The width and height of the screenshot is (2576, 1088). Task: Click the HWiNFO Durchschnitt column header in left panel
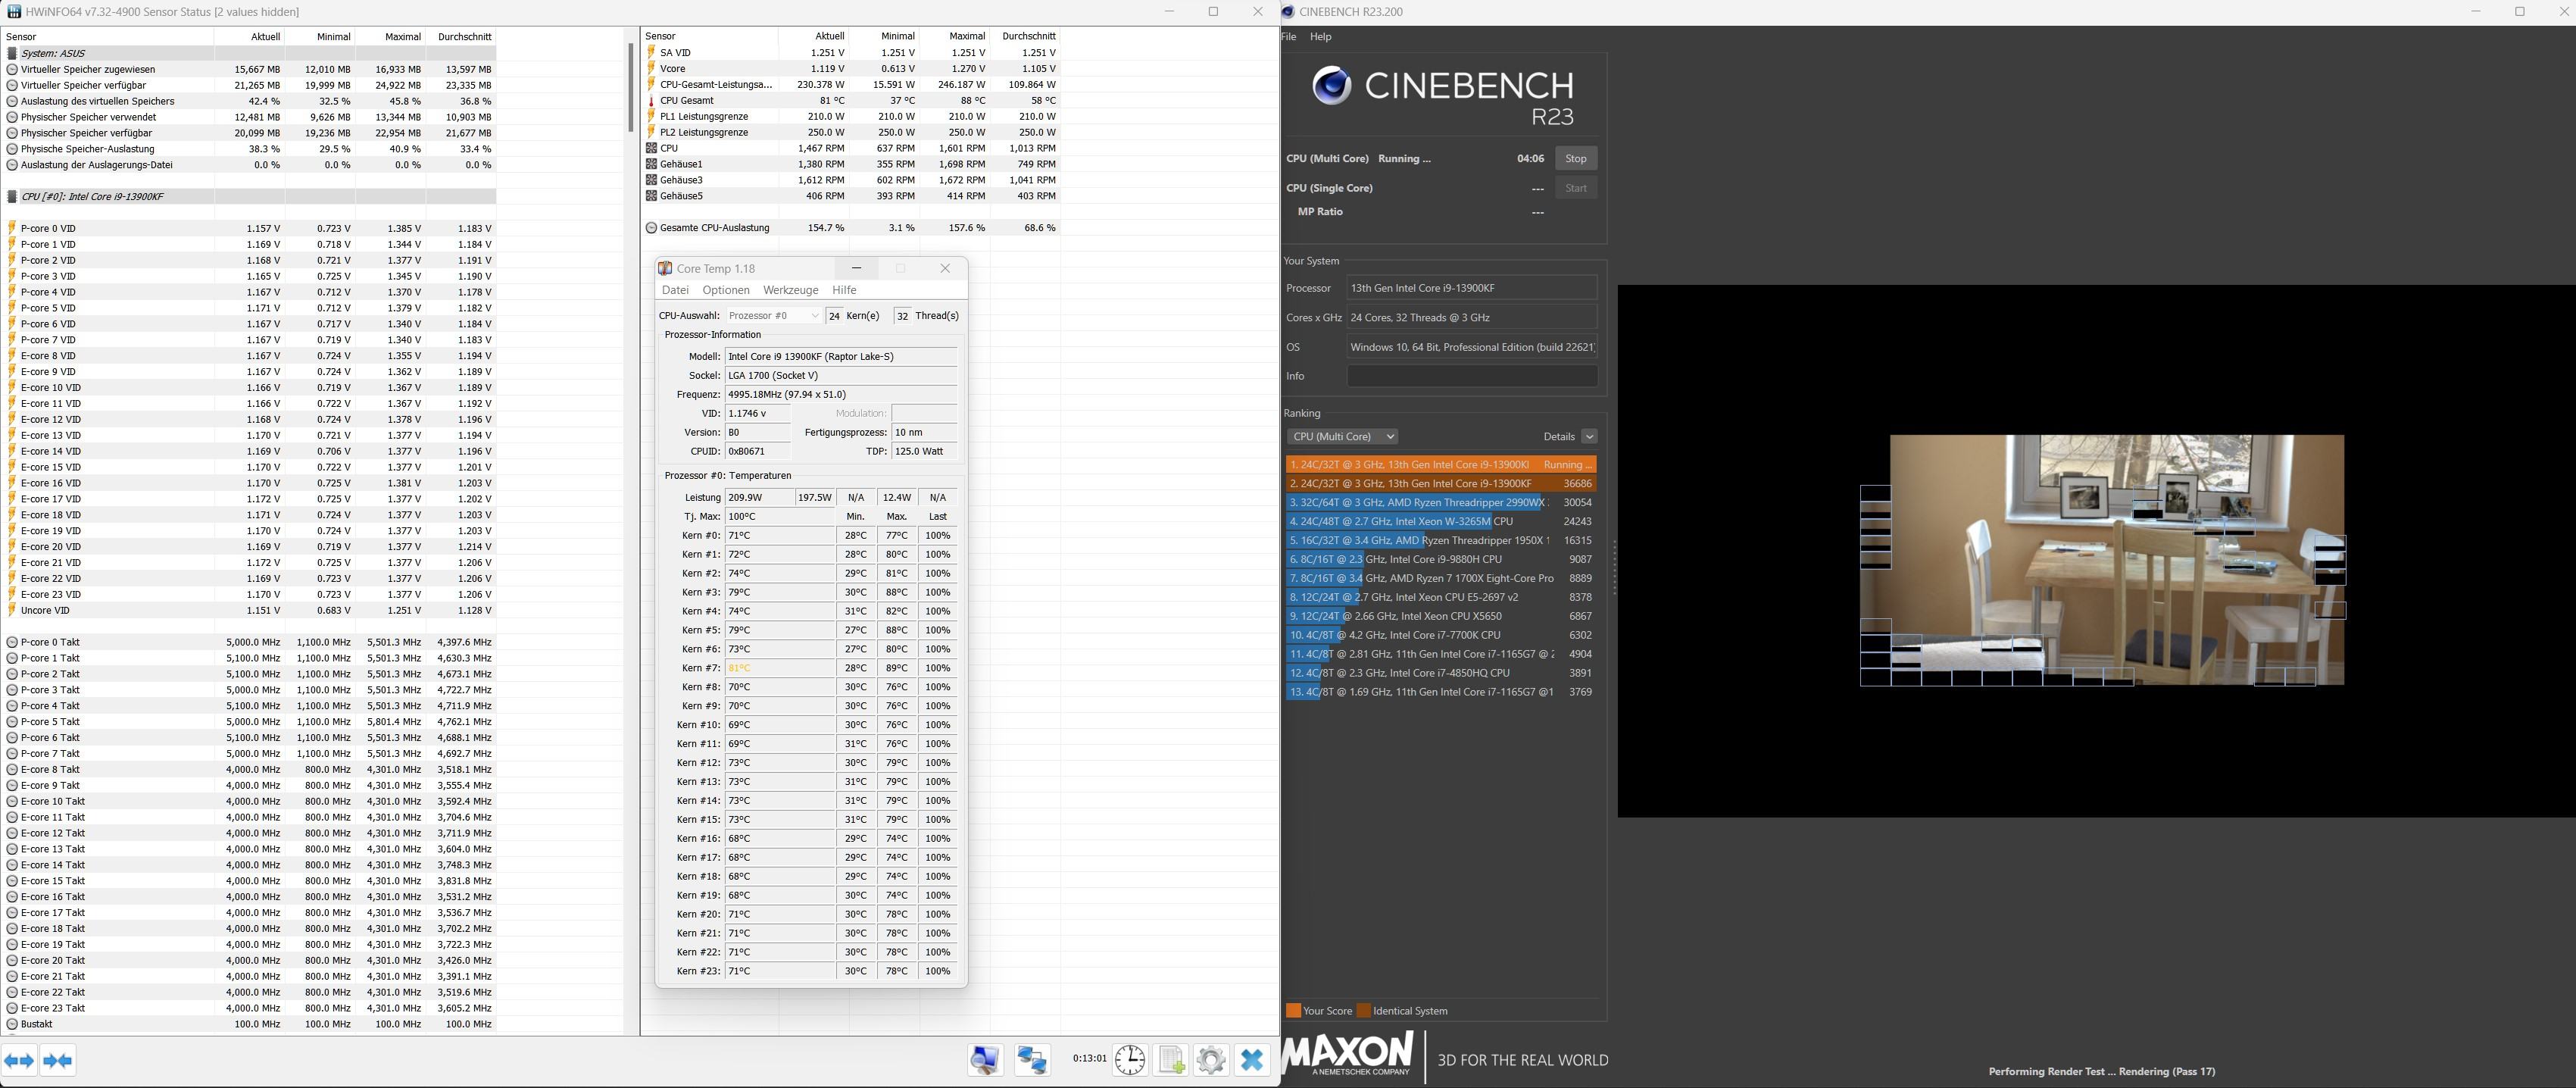[x=464, y=37]
